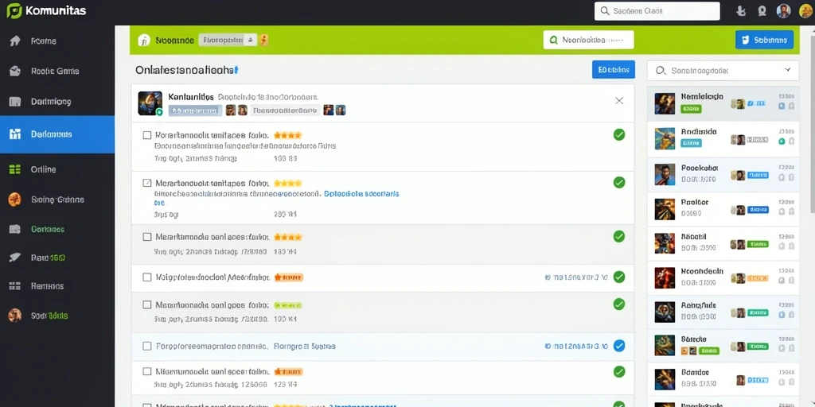Open the first profile avatar in top bar
This screenshot has height=407, width=815.
click(x=783, y=11)
